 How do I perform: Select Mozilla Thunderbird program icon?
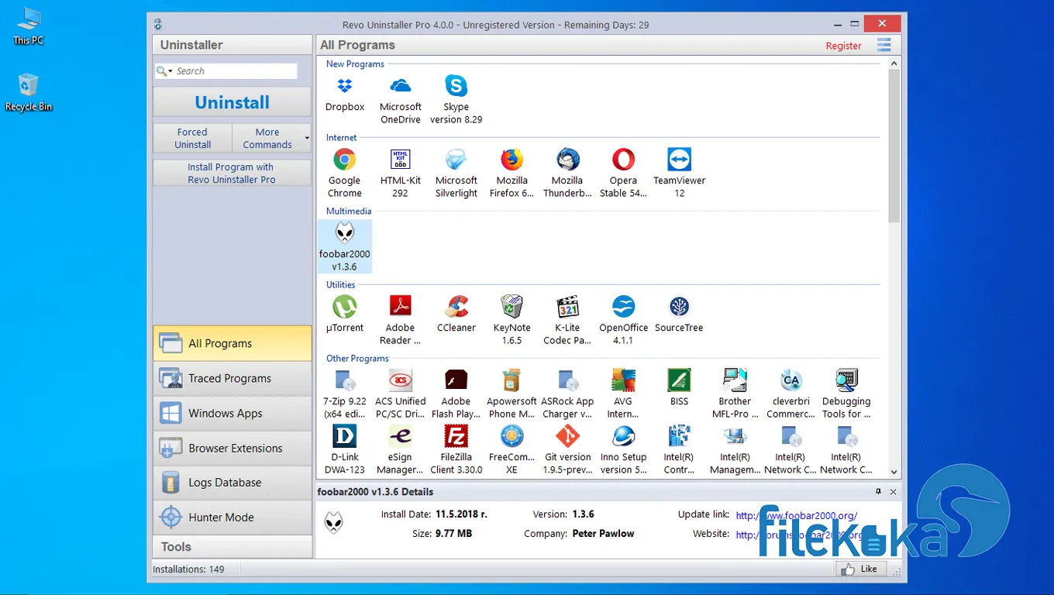tap(568, 160)
